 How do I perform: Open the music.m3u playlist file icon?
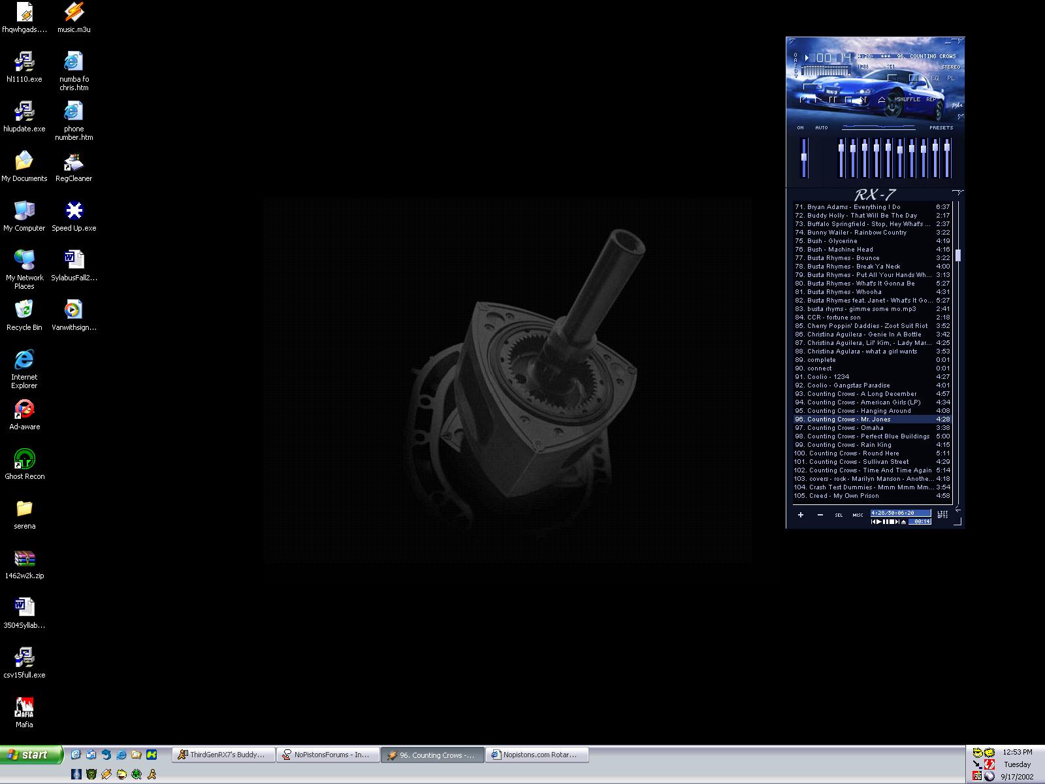tap(74, 12)
